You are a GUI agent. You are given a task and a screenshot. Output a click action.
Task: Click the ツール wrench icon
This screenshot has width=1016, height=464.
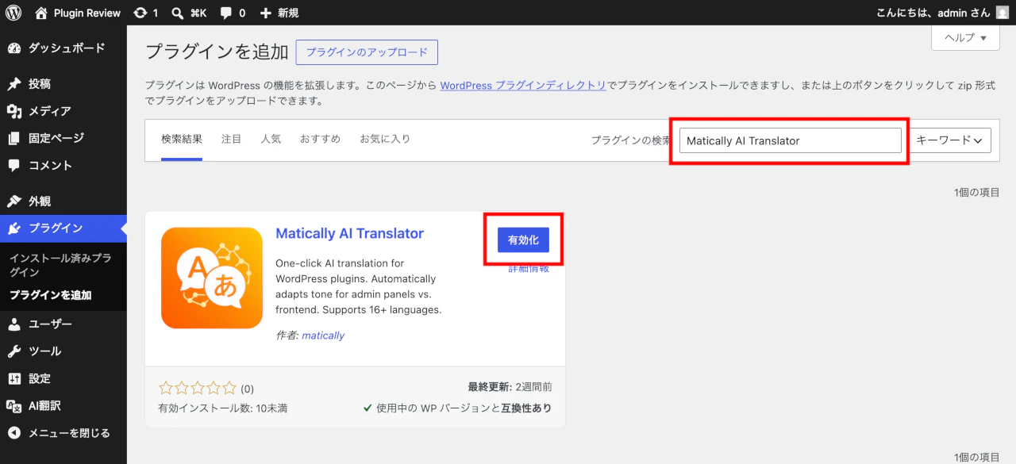tap(14, 351)
